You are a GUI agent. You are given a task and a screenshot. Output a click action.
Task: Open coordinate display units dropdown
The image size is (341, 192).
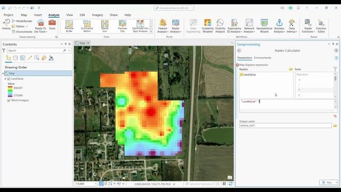[x=174, y=184]
